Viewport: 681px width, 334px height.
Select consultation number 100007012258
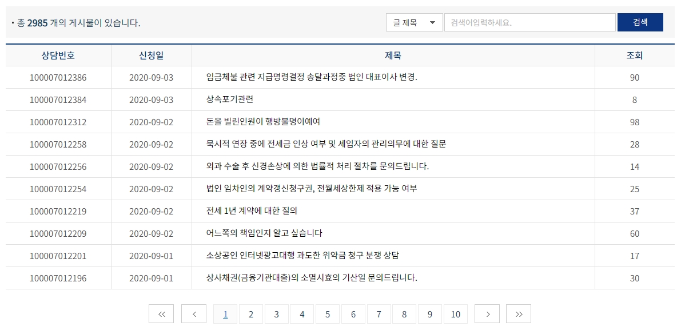coord(58,145)
